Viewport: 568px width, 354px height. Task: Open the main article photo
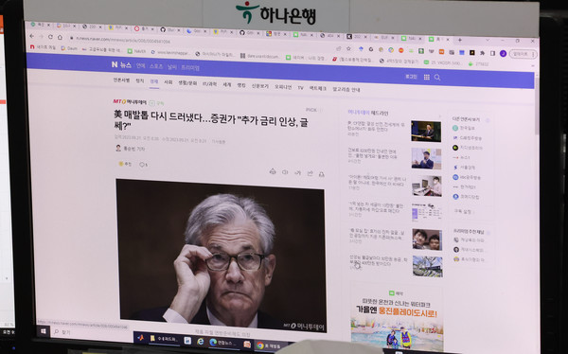[x=221, y=255]
